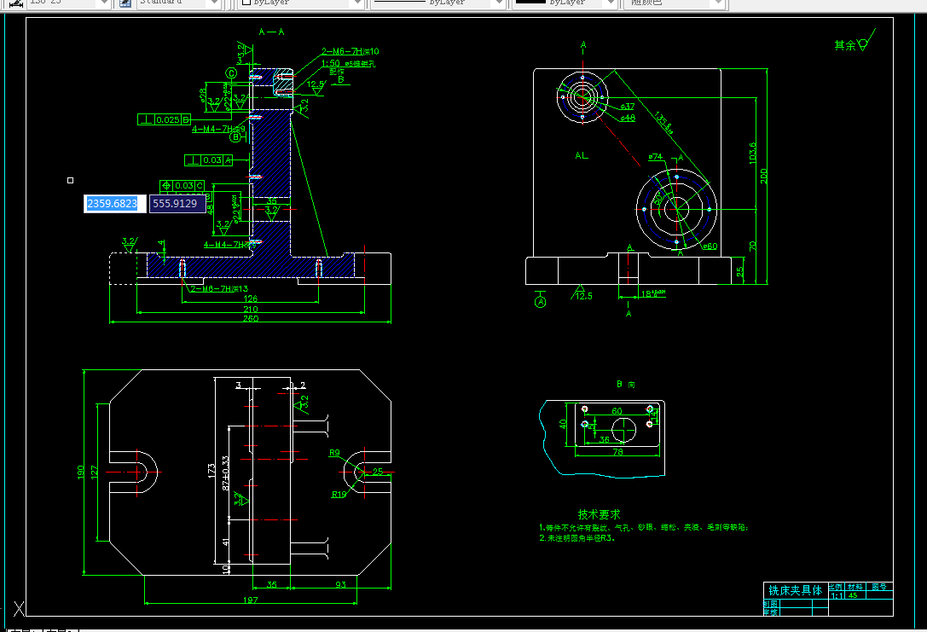Click the 78 dimension in view B
927x632 pixels.
617,452
